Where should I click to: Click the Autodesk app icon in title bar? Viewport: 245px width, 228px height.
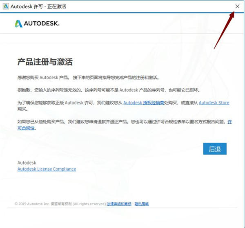click(x=6, y=7)
